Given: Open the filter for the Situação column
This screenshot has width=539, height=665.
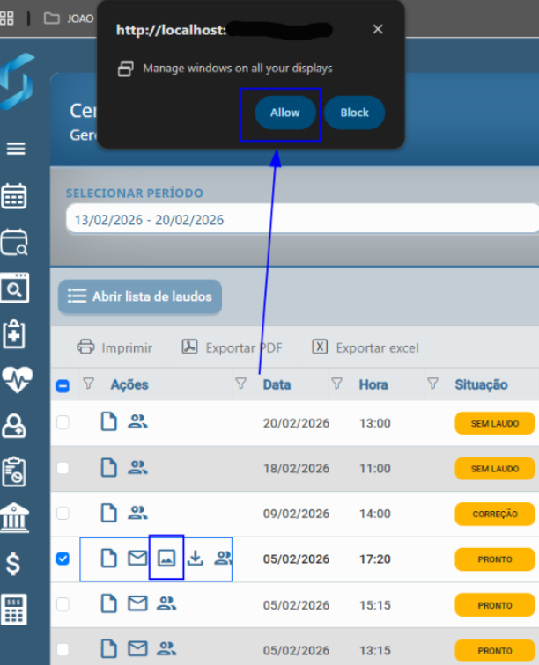Looking at the screenshot, I should click(432, 384).
